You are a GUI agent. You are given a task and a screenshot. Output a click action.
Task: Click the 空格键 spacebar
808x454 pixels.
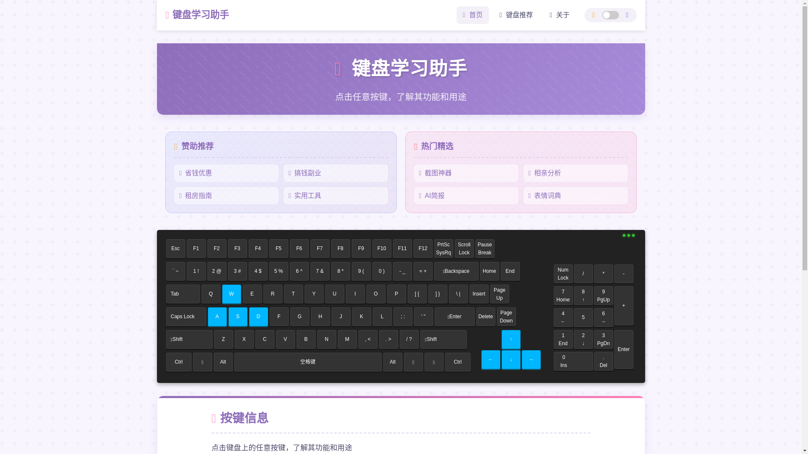point(308,362)
